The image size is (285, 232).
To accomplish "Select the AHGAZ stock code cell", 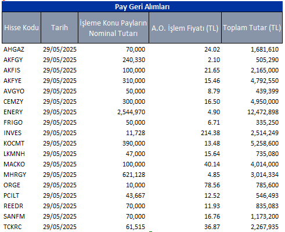I will (x=14, y=49).
